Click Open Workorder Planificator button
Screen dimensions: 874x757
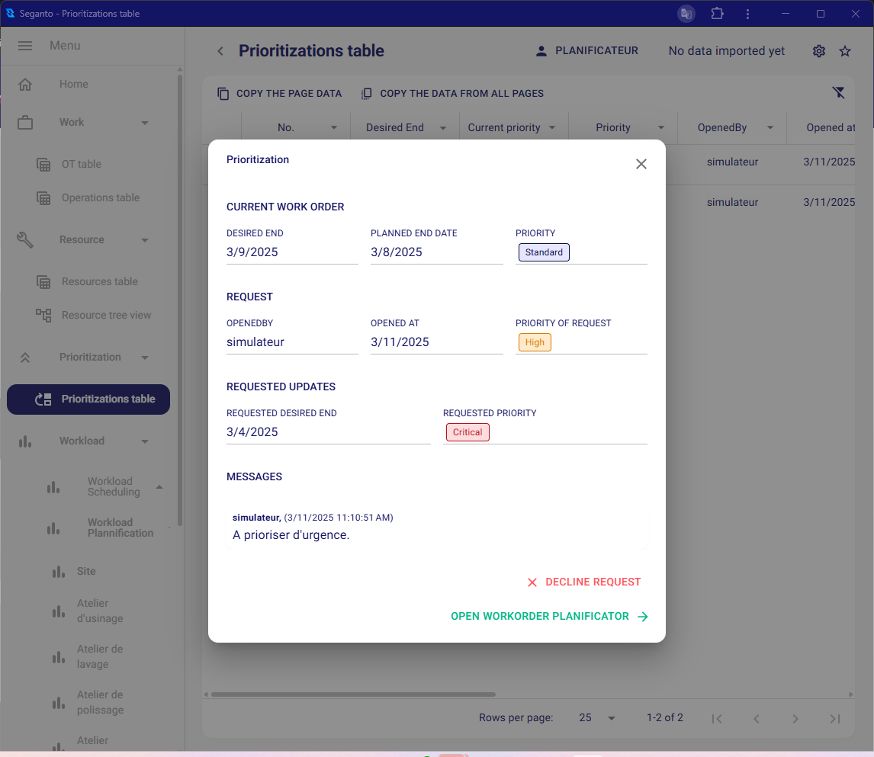[x=549, y=616]
